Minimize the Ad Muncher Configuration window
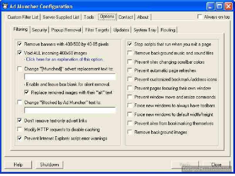235x176 pixels. point(210,6)
